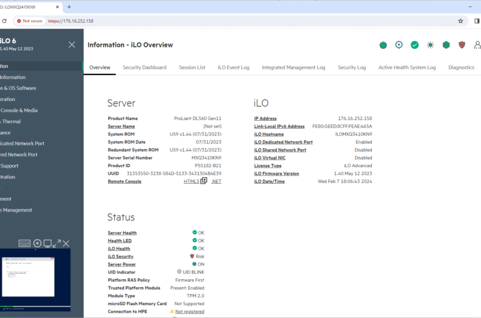Open the iLO Event Log tab
Viewport: 481px width, 318px height.
pyautogui.click(x=234, y=67)
